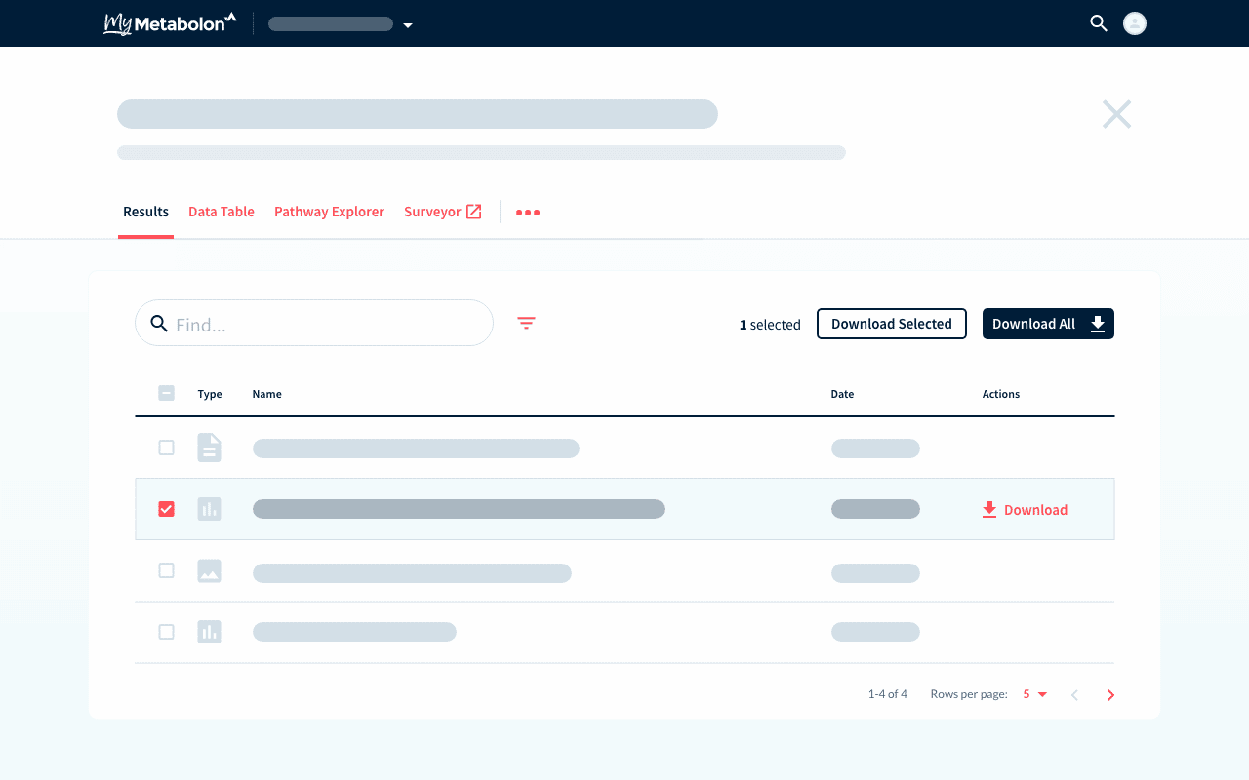Click the MyMetabolon logo
This screenshot has height=780, width=1249.
pos(170,23)
